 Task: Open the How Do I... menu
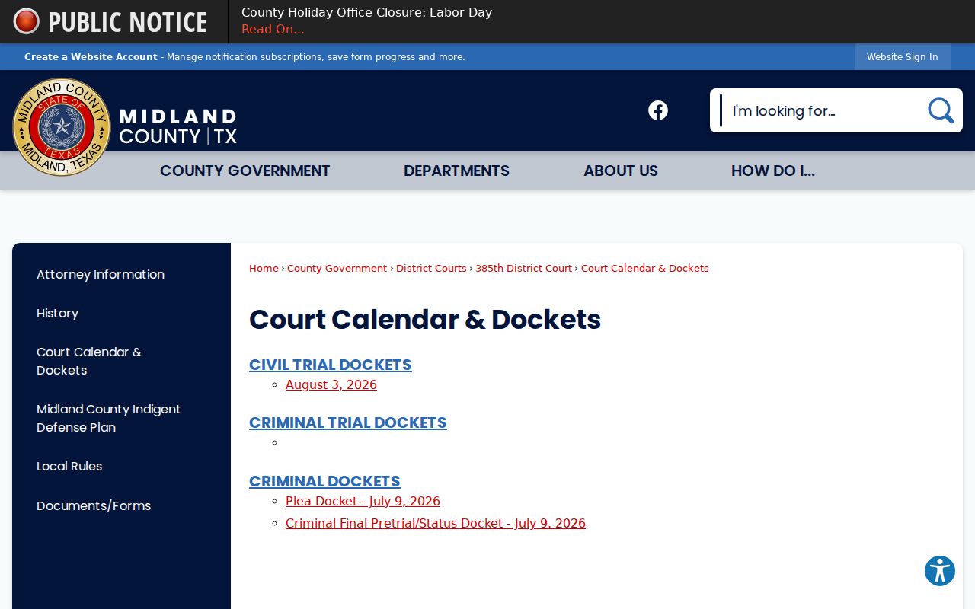pos(773,171)
